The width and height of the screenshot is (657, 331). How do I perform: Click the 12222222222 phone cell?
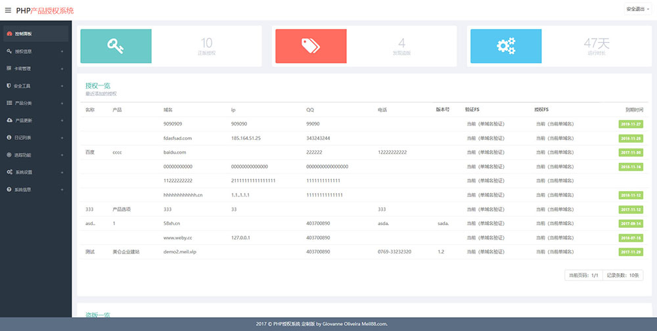392,152
